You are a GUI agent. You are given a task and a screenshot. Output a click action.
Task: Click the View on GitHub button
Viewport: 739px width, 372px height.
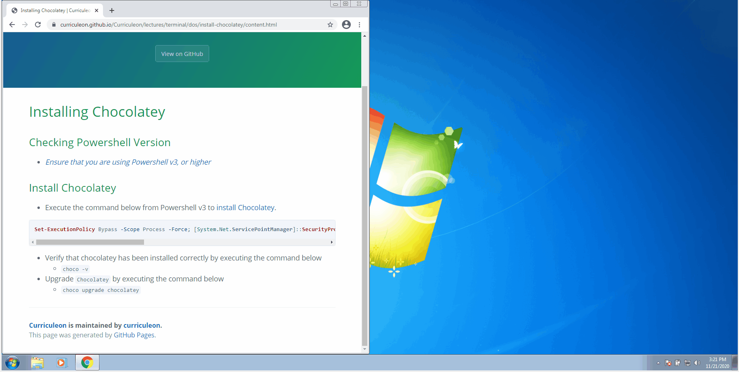tap(182, 53)
